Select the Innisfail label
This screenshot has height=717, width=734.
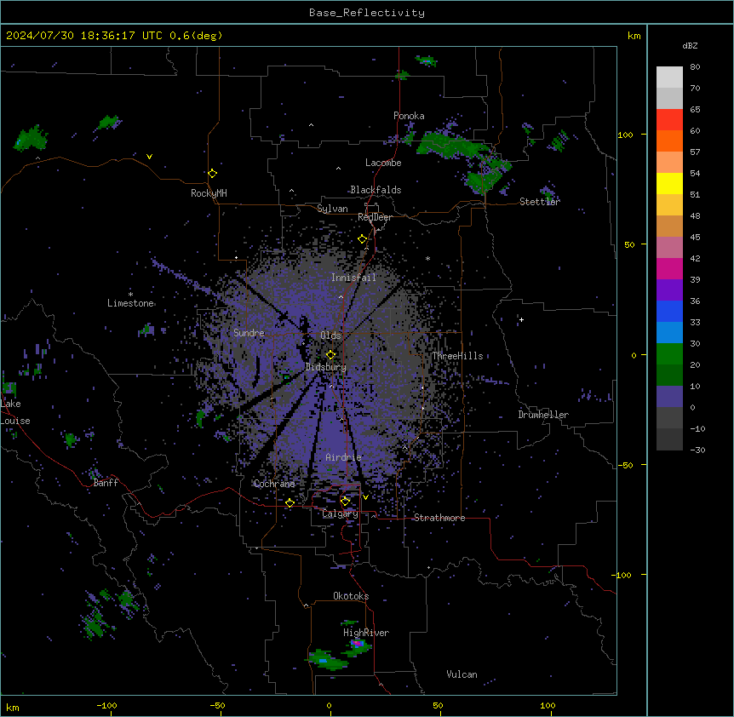[x=353, y=278]
